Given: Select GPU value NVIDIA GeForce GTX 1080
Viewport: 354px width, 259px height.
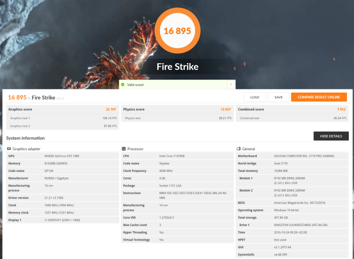Looking at the screenshot, I should (x=62, y=156).
